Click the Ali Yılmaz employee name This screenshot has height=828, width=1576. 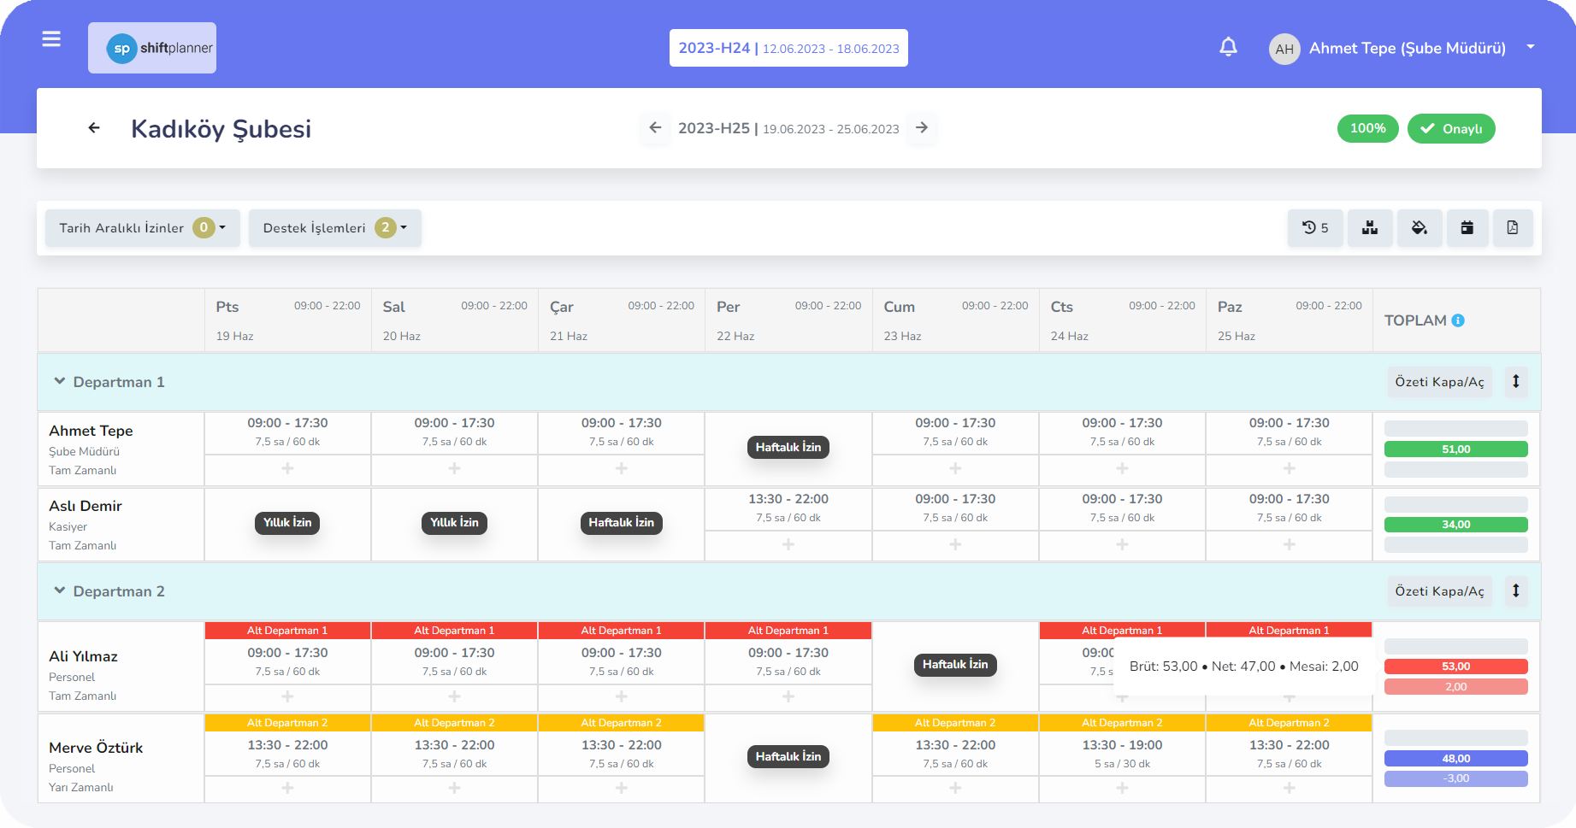[83, 656]
